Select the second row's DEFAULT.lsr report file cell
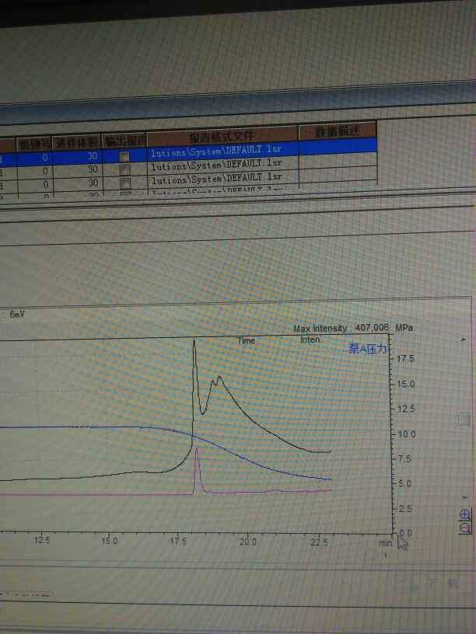 click(x=223, y=164)
